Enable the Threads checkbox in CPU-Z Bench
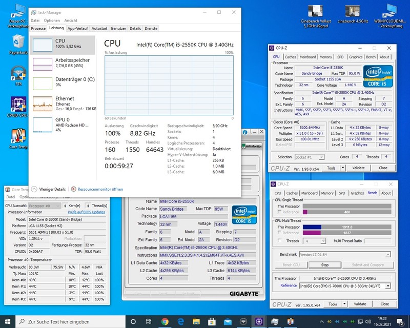410x328 pixels. point(279,241)
